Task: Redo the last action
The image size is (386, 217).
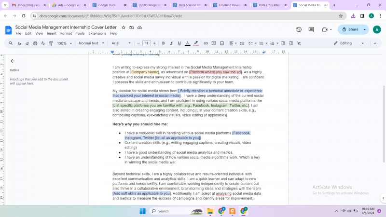Action: [x=27, y=43]
